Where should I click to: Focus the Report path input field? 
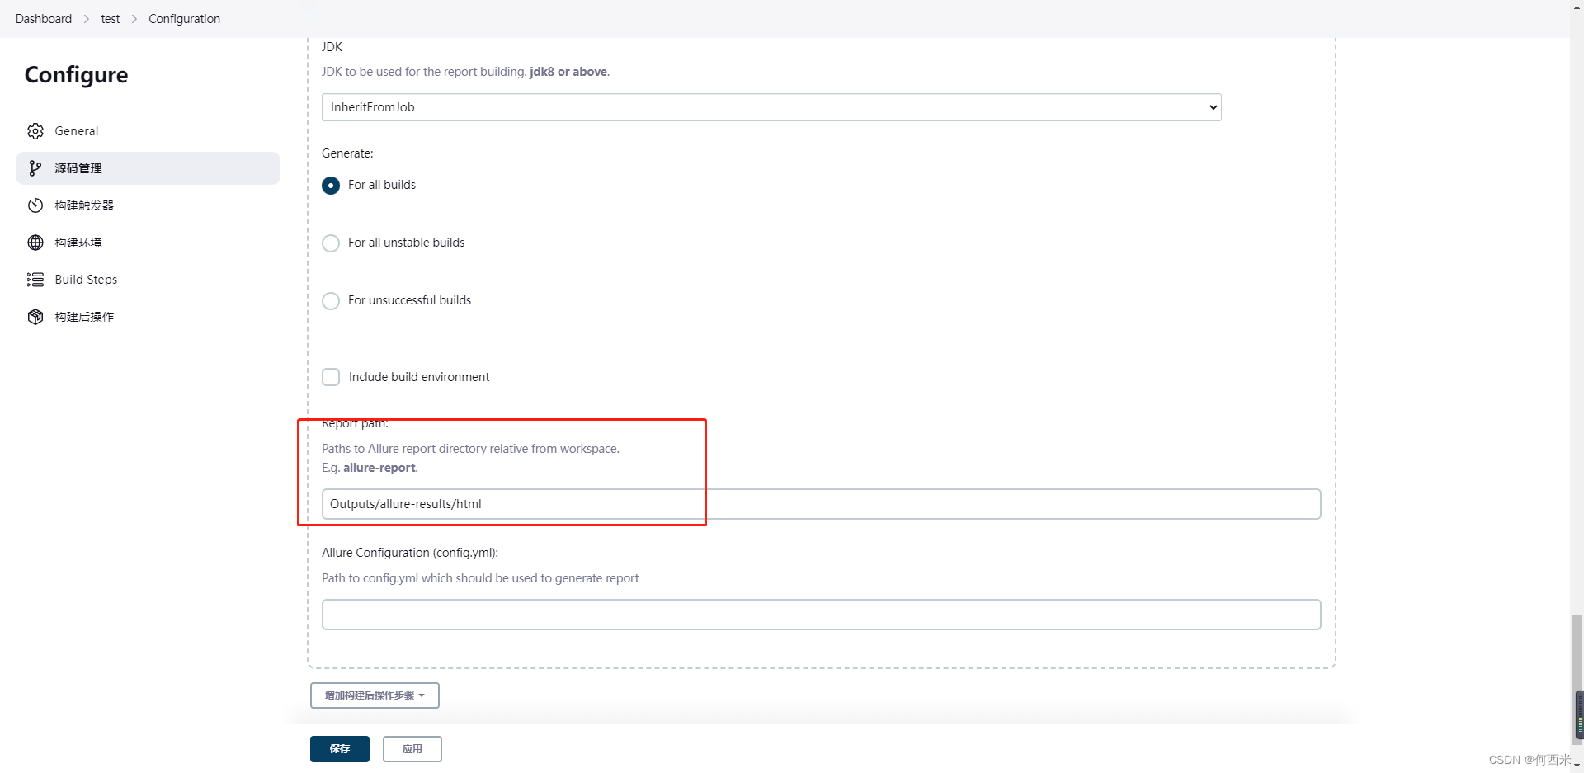pos(821,504)
